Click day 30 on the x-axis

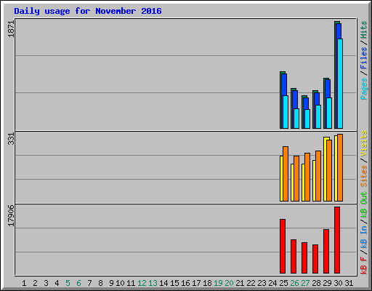[x=338, y=283]
